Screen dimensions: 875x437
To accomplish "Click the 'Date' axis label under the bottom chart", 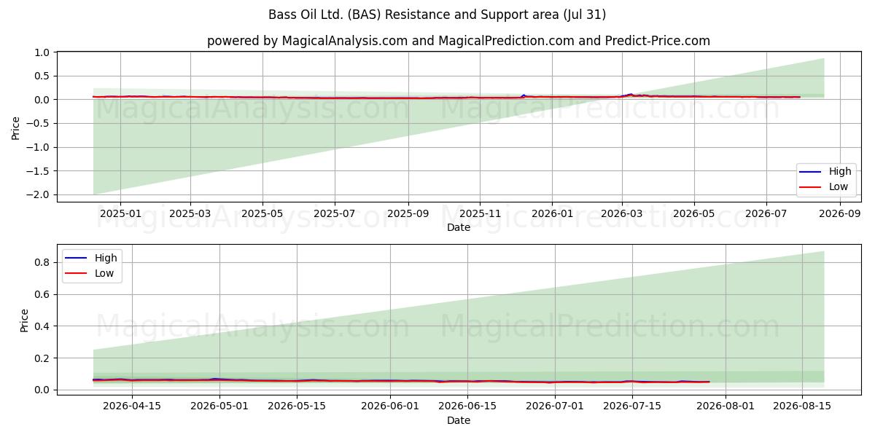I will 459,420.
